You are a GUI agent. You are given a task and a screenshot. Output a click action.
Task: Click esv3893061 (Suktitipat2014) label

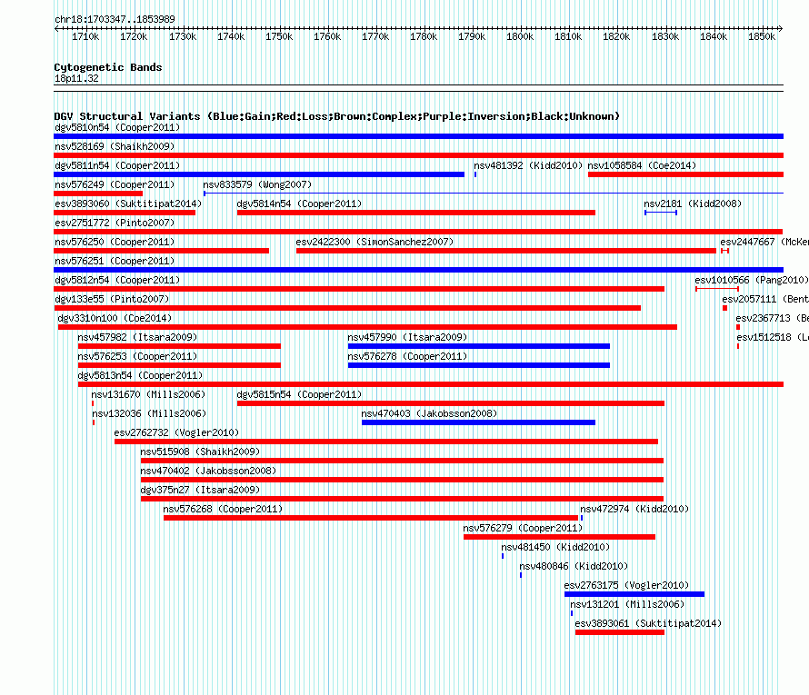pos(648,623)
